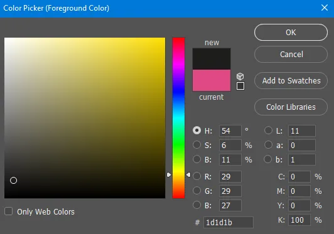Click the brightness field showing 11 percent
Screen dimensions: 334x234
pyautogui.click(x=230, y=160)
